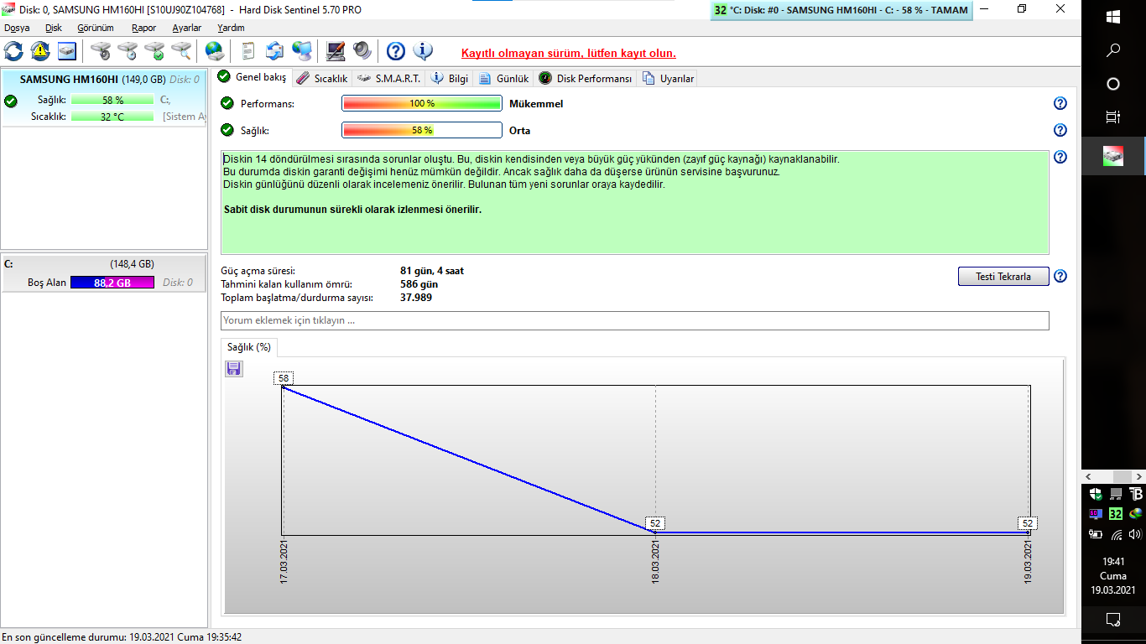Switch to the S.M.A.R.T. tab

(x=388, y=78)
